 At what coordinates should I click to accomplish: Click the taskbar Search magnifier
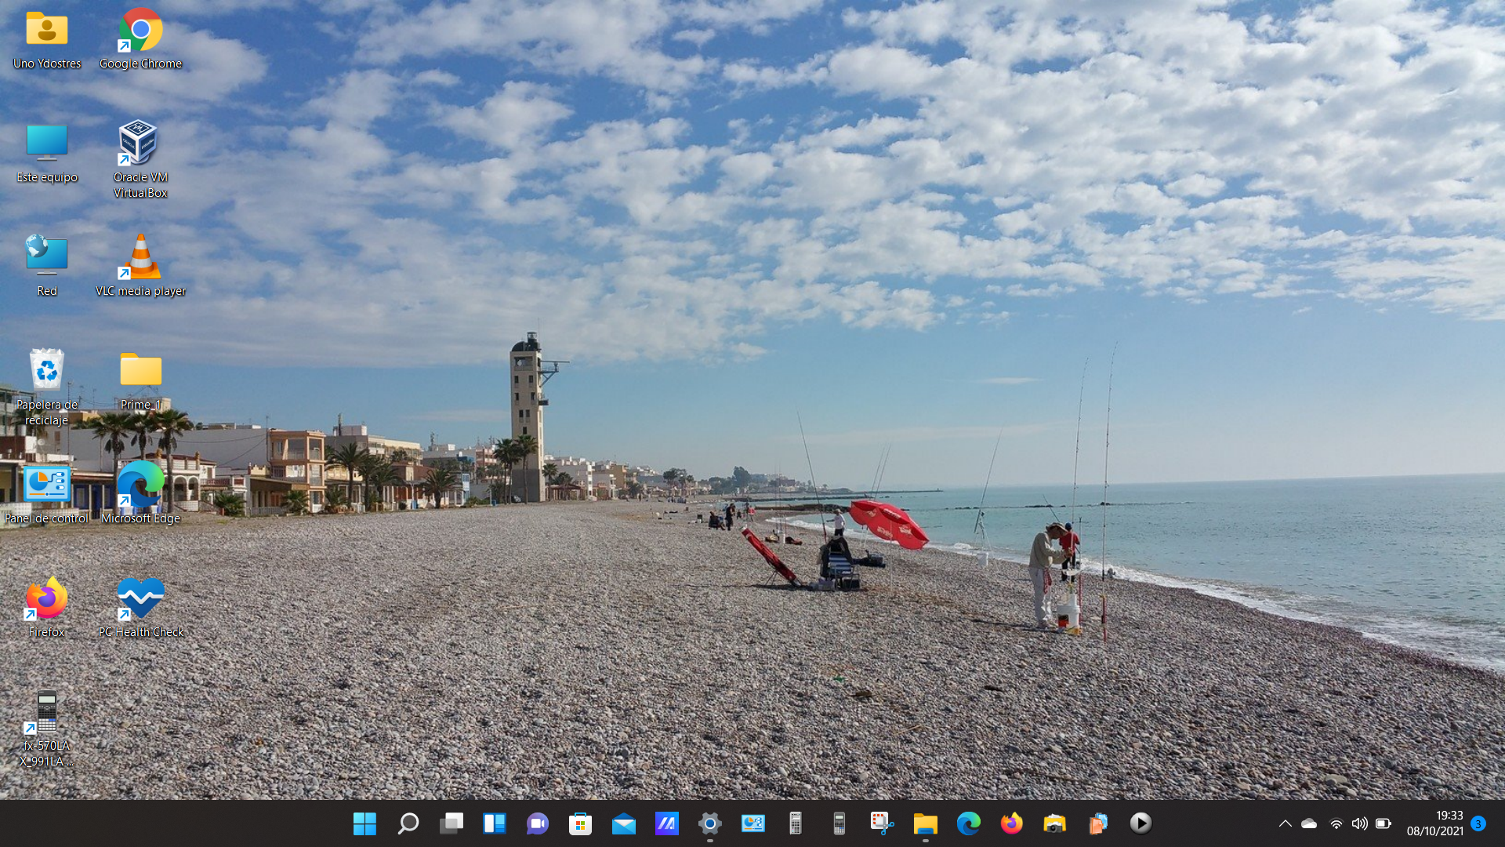point(408,823)
